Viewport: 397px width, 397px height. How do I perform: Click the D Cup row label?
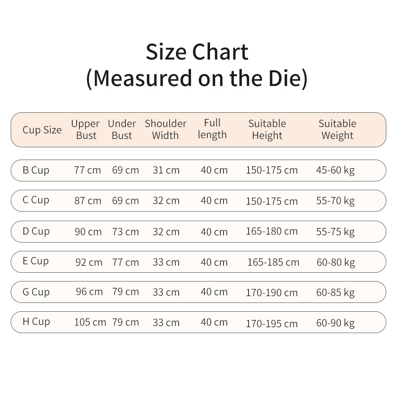coord(36,231)
